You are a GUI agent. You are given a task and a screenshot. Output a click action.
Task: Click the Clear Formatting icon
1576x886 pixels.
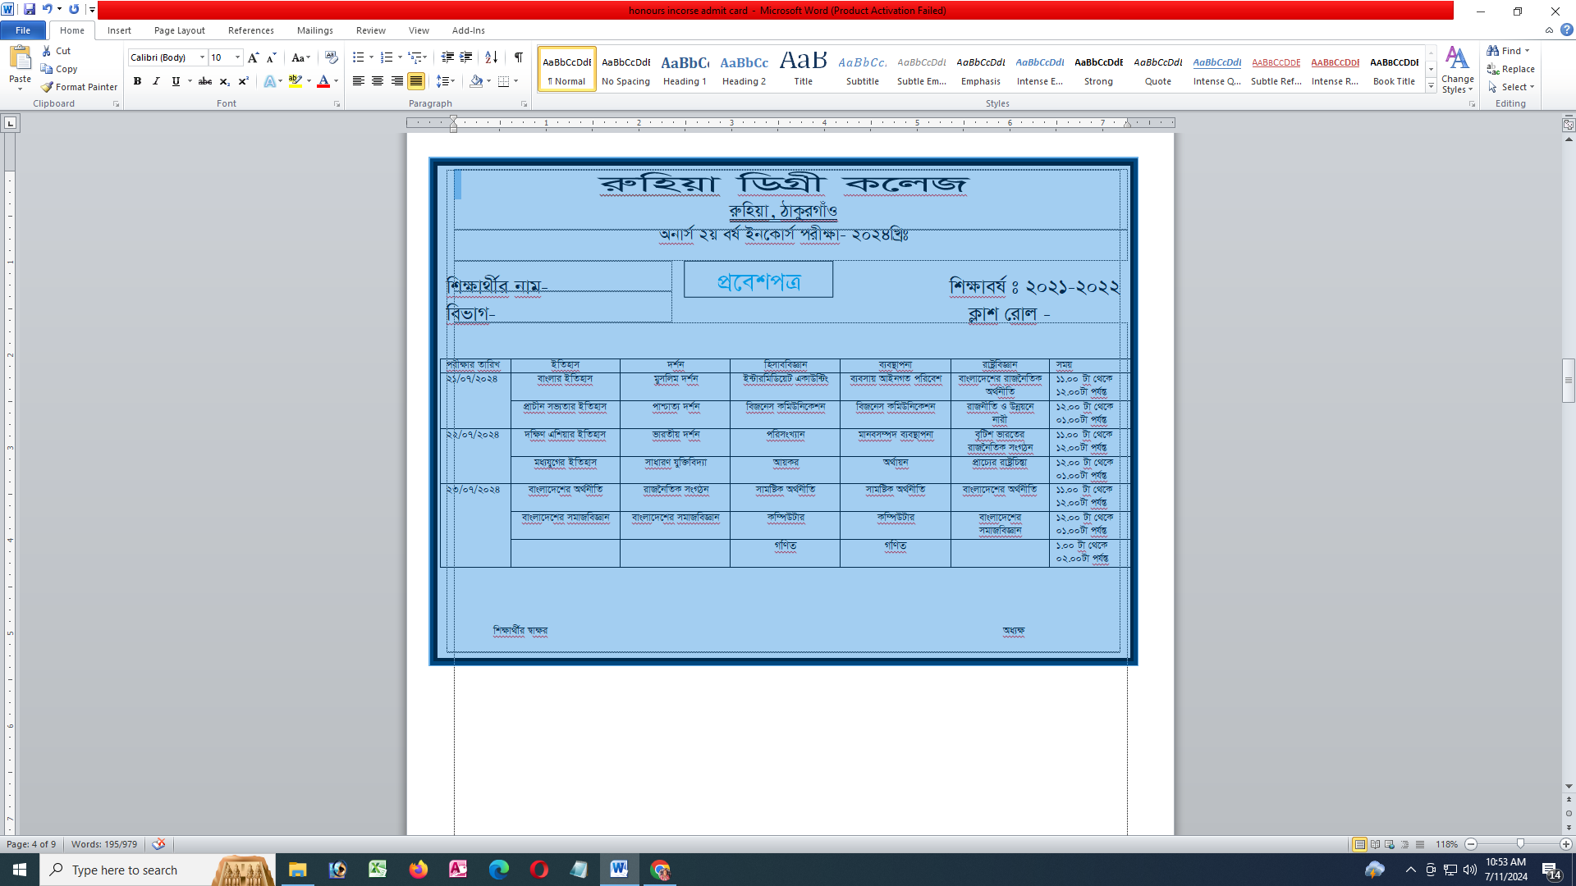tap(331, 57)
